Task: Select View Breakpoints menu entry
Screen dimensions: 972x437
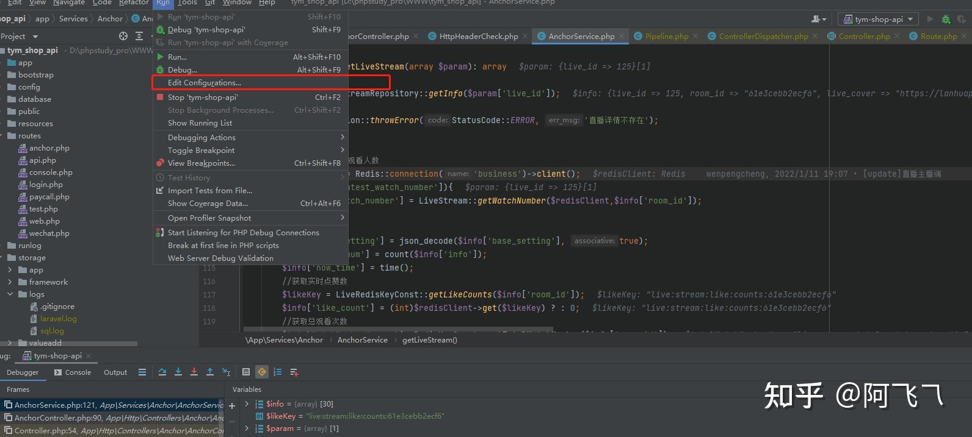Action: (x=250, y=163)
